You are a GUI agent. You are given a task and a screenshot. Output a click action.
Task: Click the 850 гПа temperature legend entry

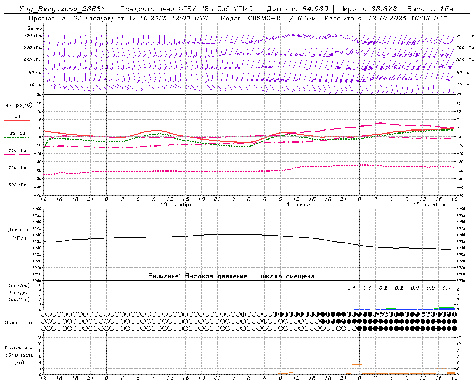[17, 151]
